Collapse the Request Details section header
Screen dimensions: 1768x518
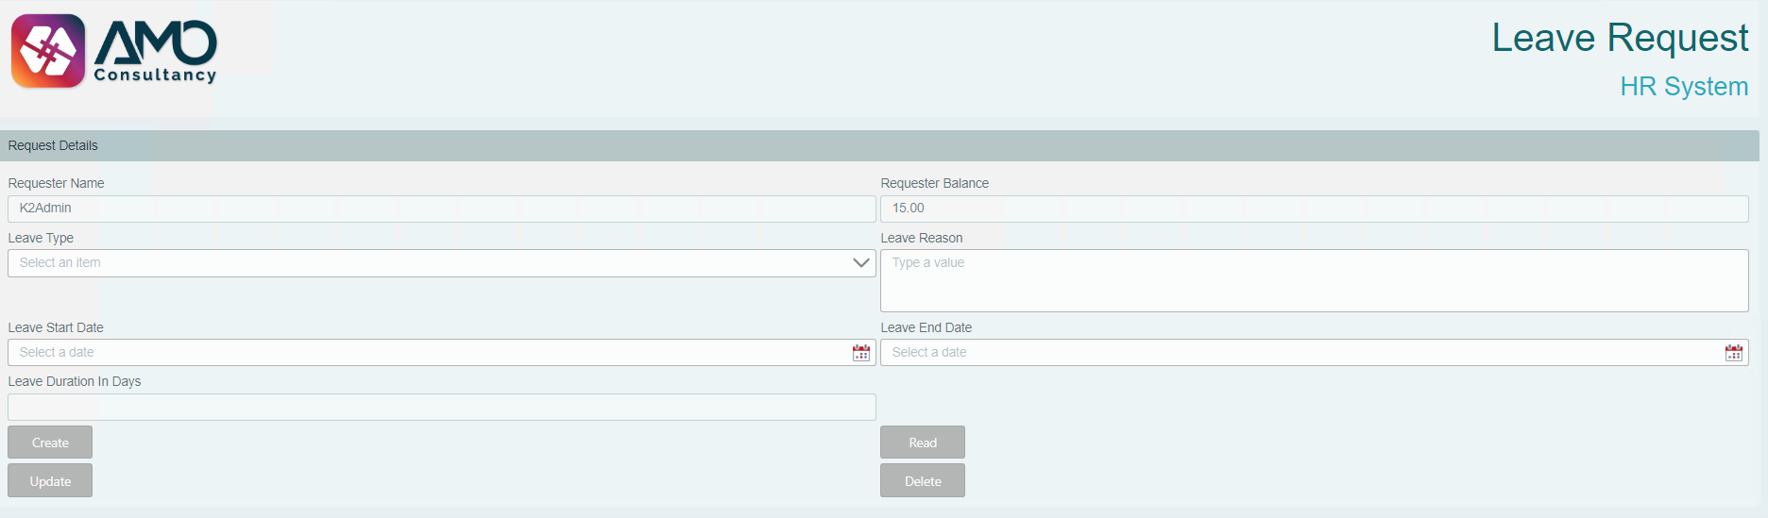(879, 145)
